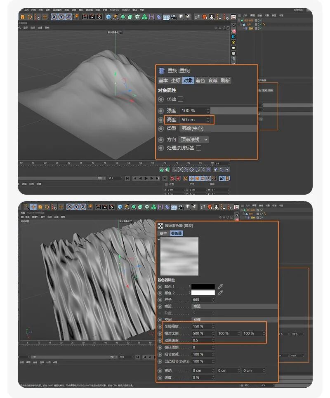Screen dimensions: 330x398
Task: Toggle keyframe dot next to 循环周期
Action: 160,347
